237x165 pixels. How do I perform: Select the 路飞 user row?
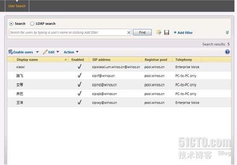pos(119,76)
